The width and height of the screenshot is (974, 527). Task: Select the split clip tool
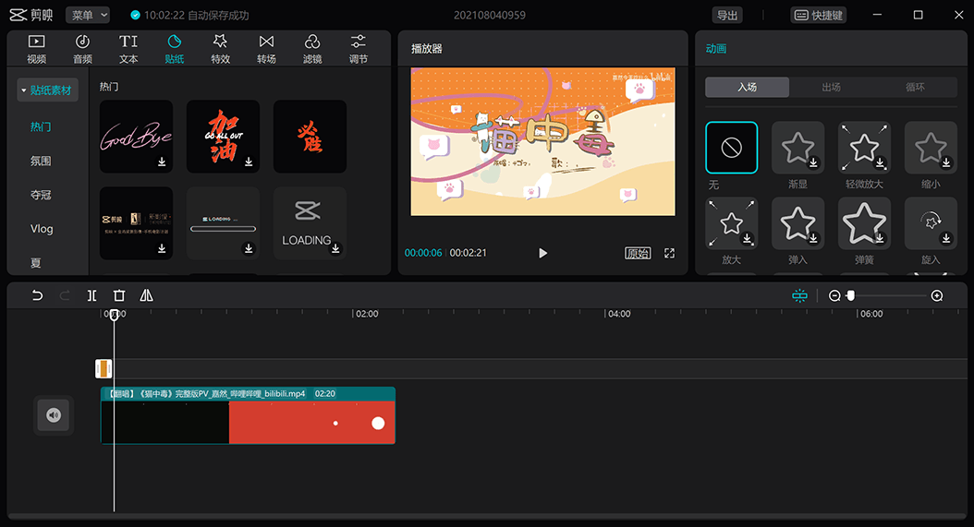pyautogui.click(x=91, y=295)
